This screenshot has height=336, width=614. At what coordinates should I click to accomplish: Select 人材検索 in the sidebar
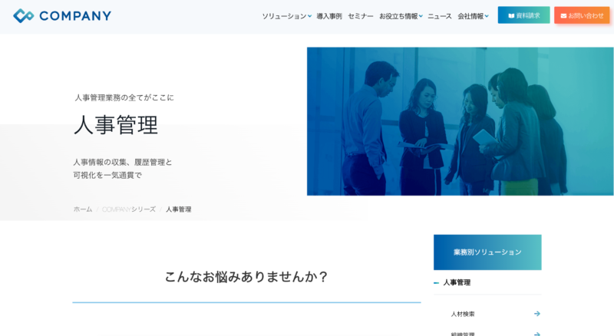point(463,314)
